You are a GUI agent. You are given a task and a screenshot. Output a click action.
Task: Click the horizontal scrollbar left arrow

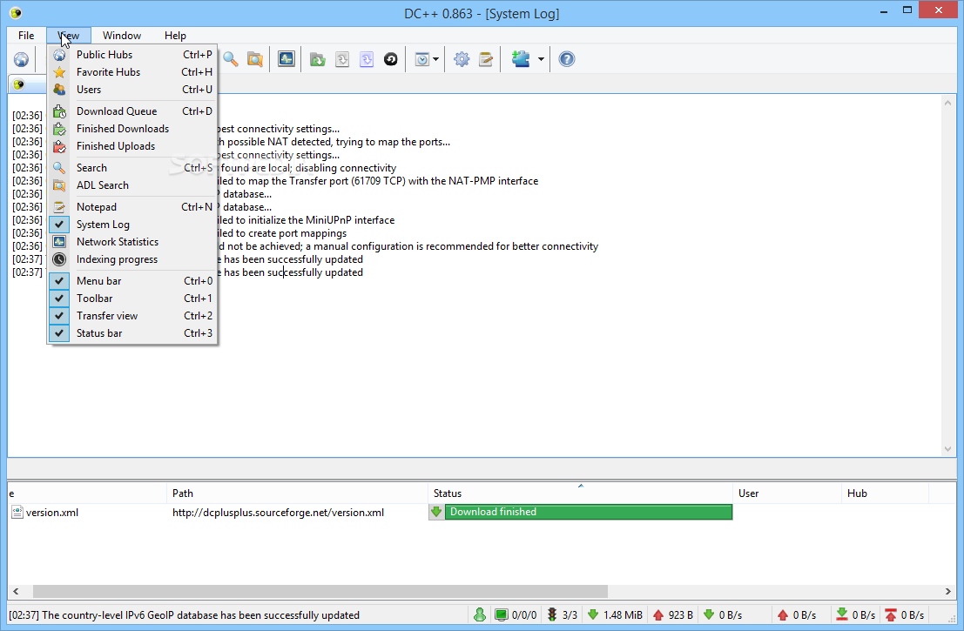16,591
